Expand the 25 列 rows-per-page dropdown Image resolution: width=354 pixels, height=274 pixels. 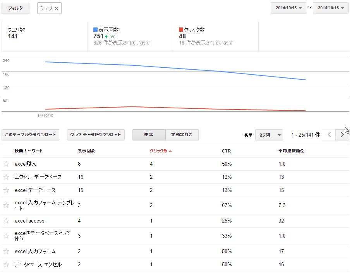click(269, 135)
